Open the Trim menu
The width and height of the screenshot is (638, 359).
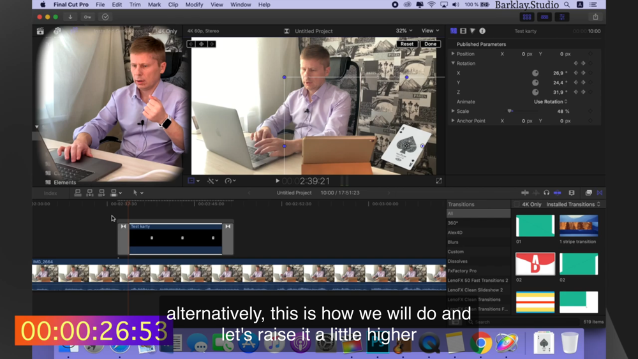tap(135, 4)
